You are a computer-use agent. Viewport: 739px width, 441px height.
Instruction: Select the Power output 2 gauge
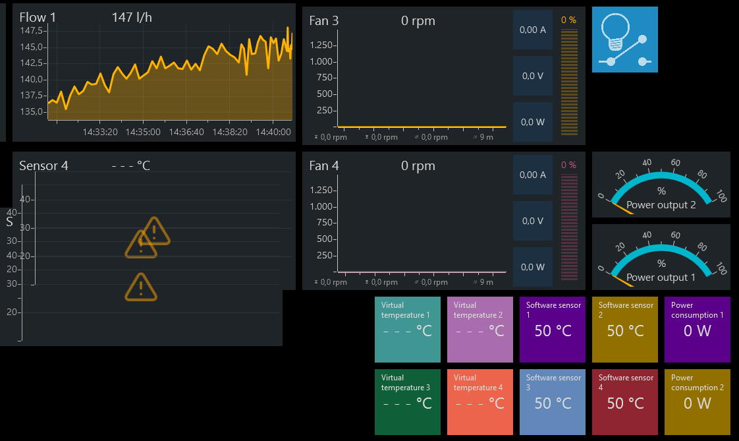pyautogui.click(x=661, y=185)
